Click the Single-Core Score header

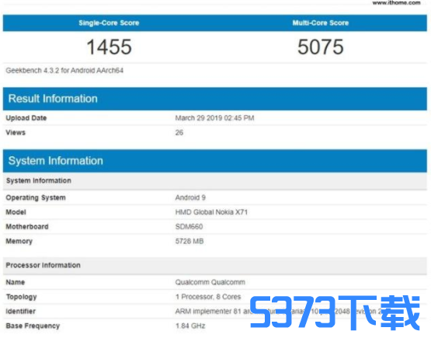pos(109,23)
